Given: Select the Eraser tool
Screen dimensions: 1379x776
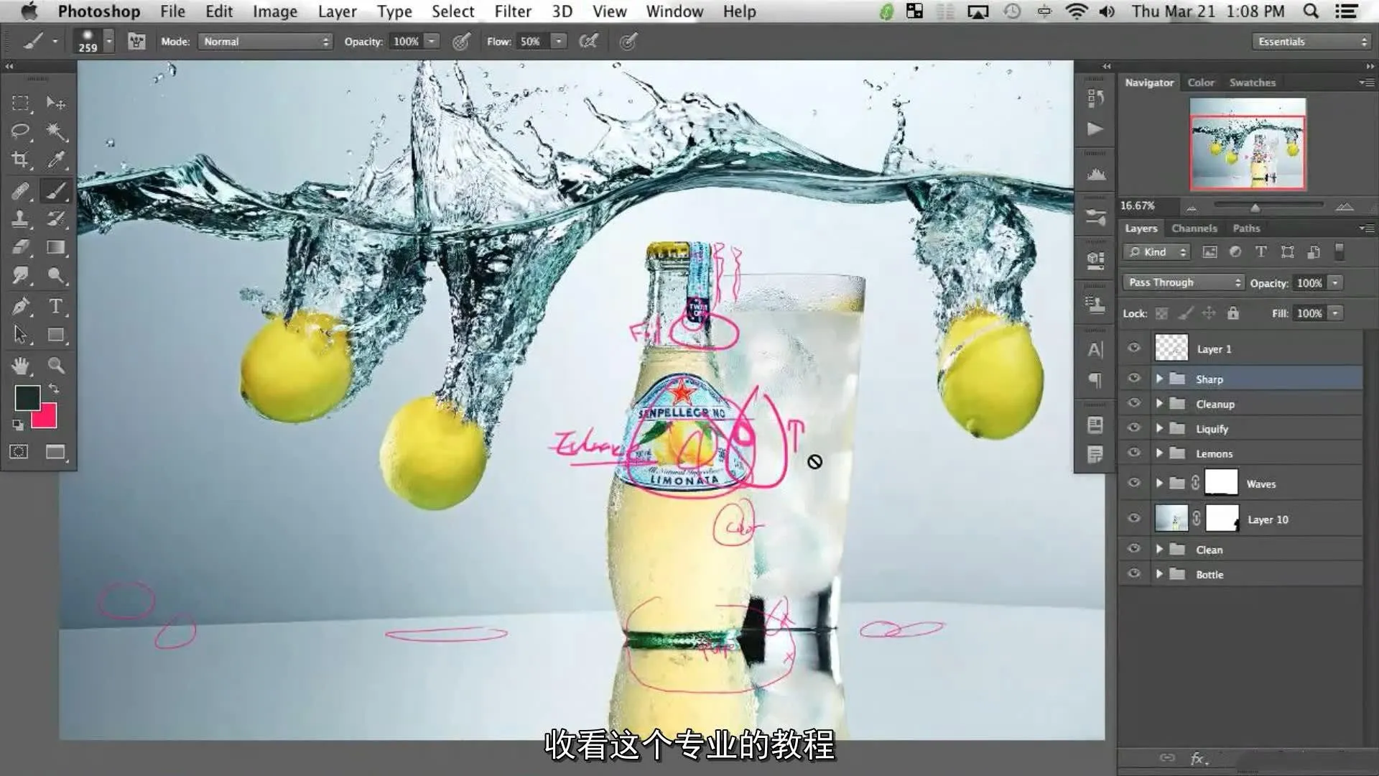Looking at the screenshot, I should (21, 248).
